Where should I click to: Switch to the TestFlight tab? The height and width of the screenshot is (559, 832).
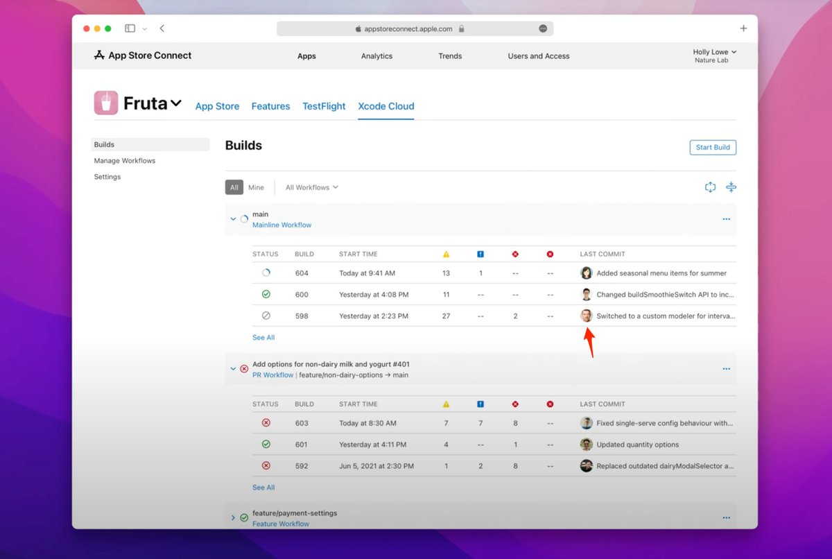point(324,106)
